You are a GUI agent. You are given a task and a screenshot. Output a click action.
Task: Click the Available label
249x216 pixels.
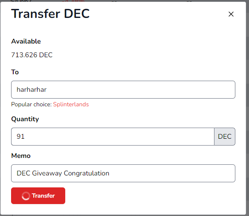[26, 41]
